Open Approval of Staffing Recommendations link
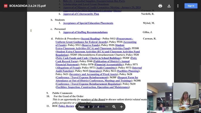The width and height of the screenshot is (201, 113). [85, 32]
